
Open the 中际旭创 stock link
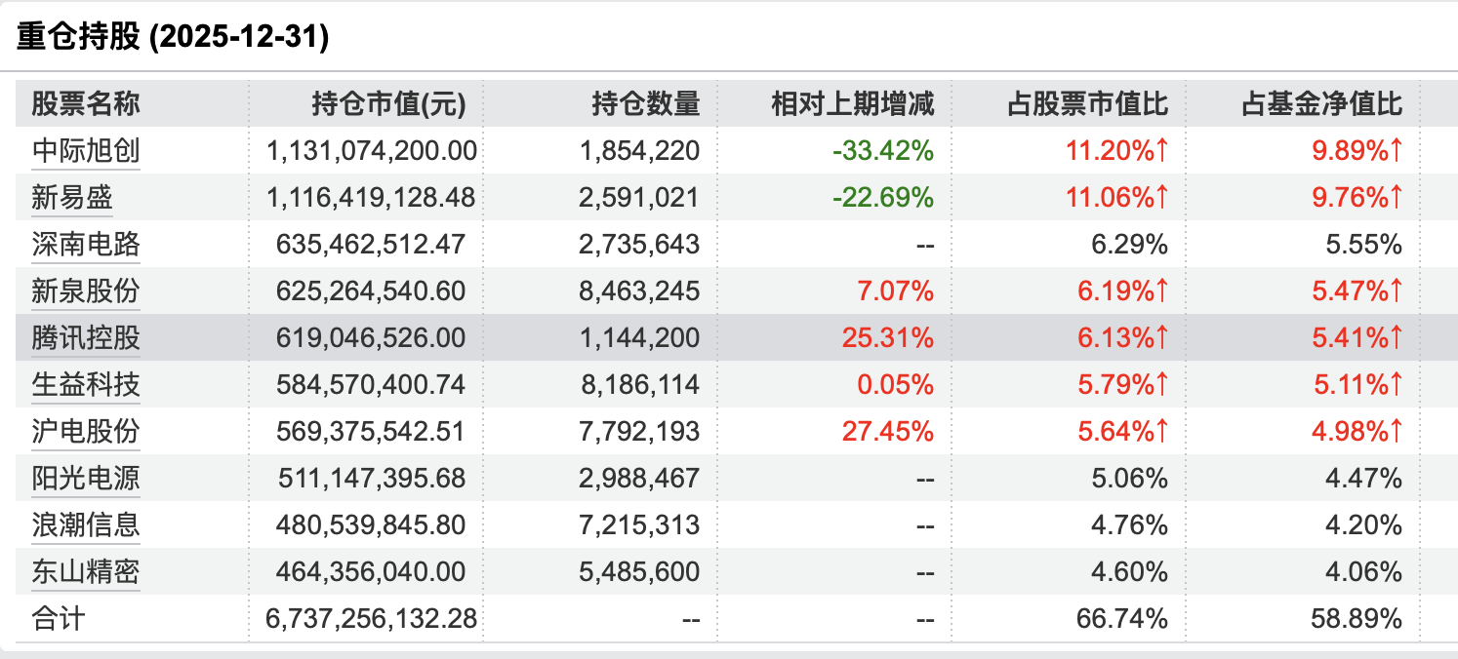click(x=86, y=151)
